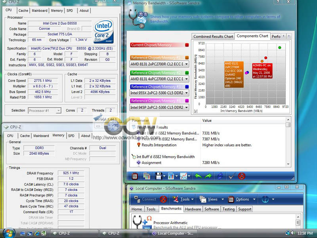Open the Intel 955X reference dropdown

pyautogui.click(x=159, y=93)
